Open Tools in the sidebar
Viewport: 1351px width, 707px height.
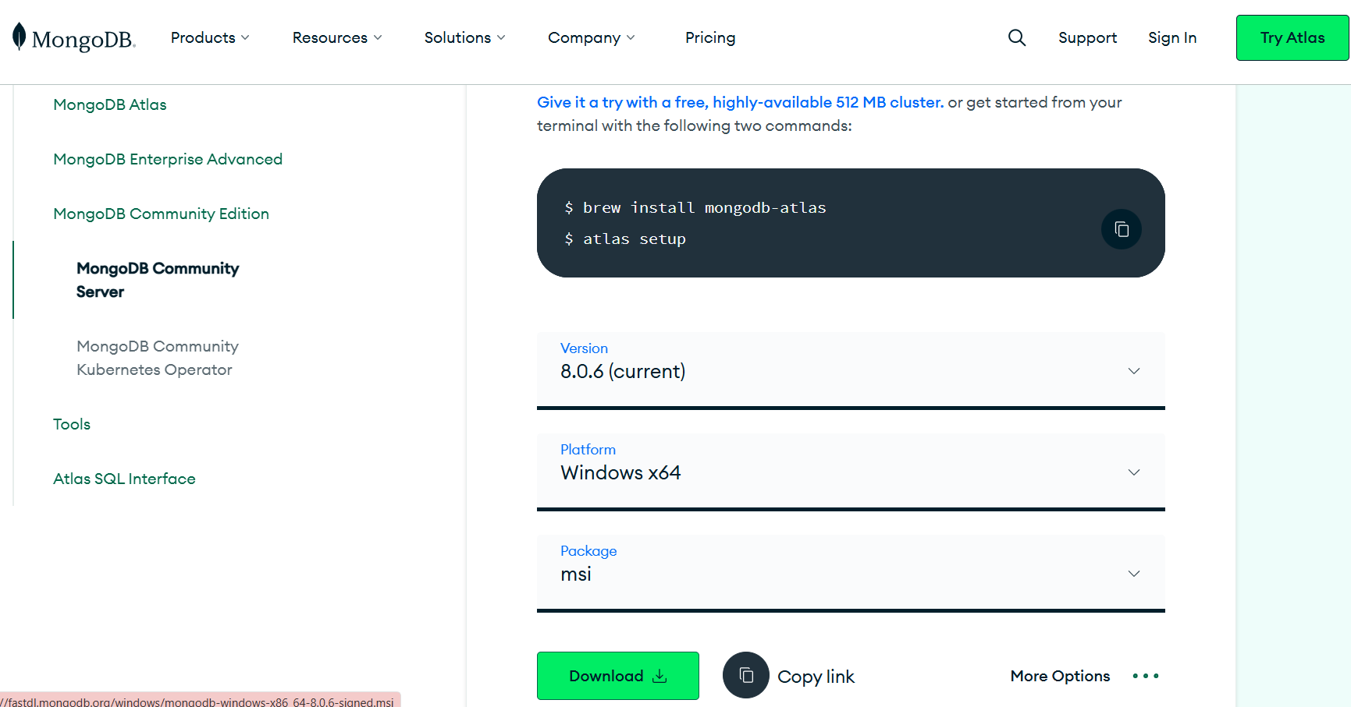coord(72,424)
